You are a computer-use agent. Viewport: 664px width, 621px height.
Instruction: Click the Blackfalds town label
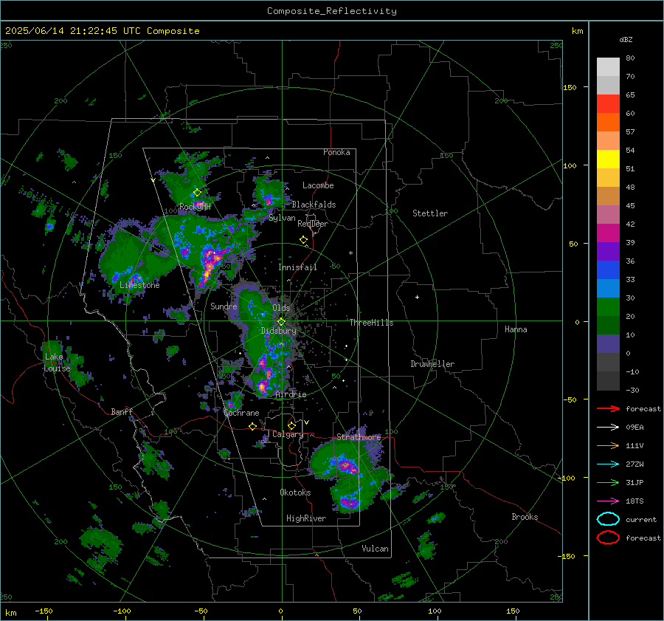(x=314, y=205)
